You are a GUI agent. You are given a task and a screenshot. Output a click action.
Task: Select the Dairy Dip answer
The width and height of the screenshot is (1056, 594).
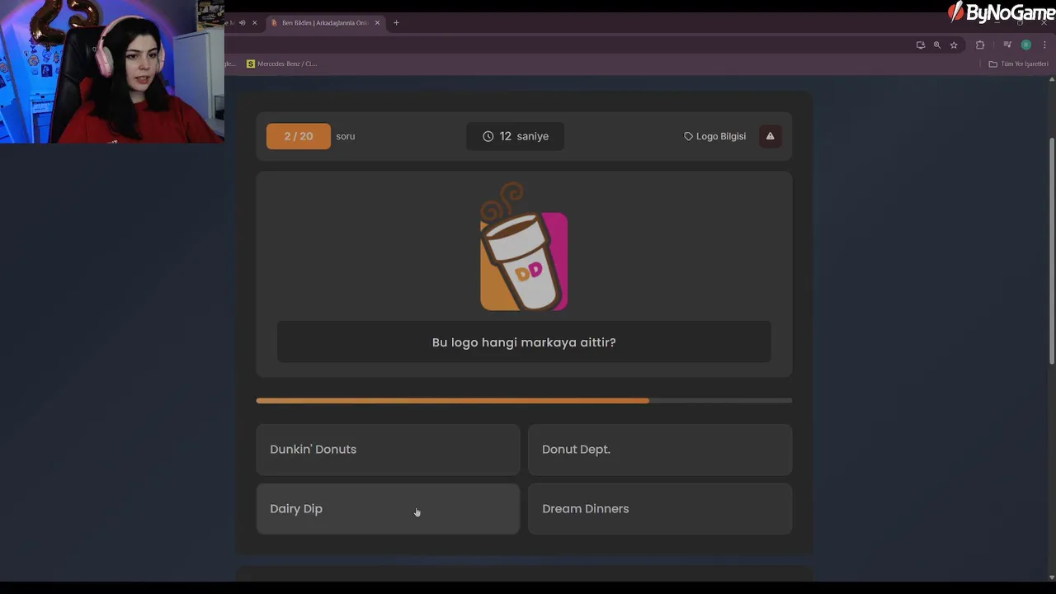point(388,509)
